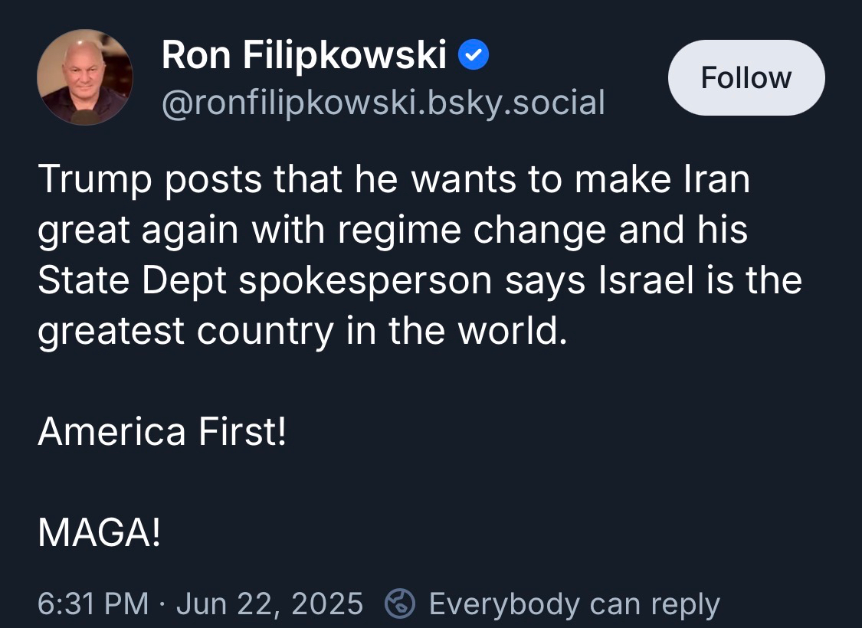This screenshot has width=862, height=628.
Task: Click the blue verified checkmark badge
Action: pos(473,56)
